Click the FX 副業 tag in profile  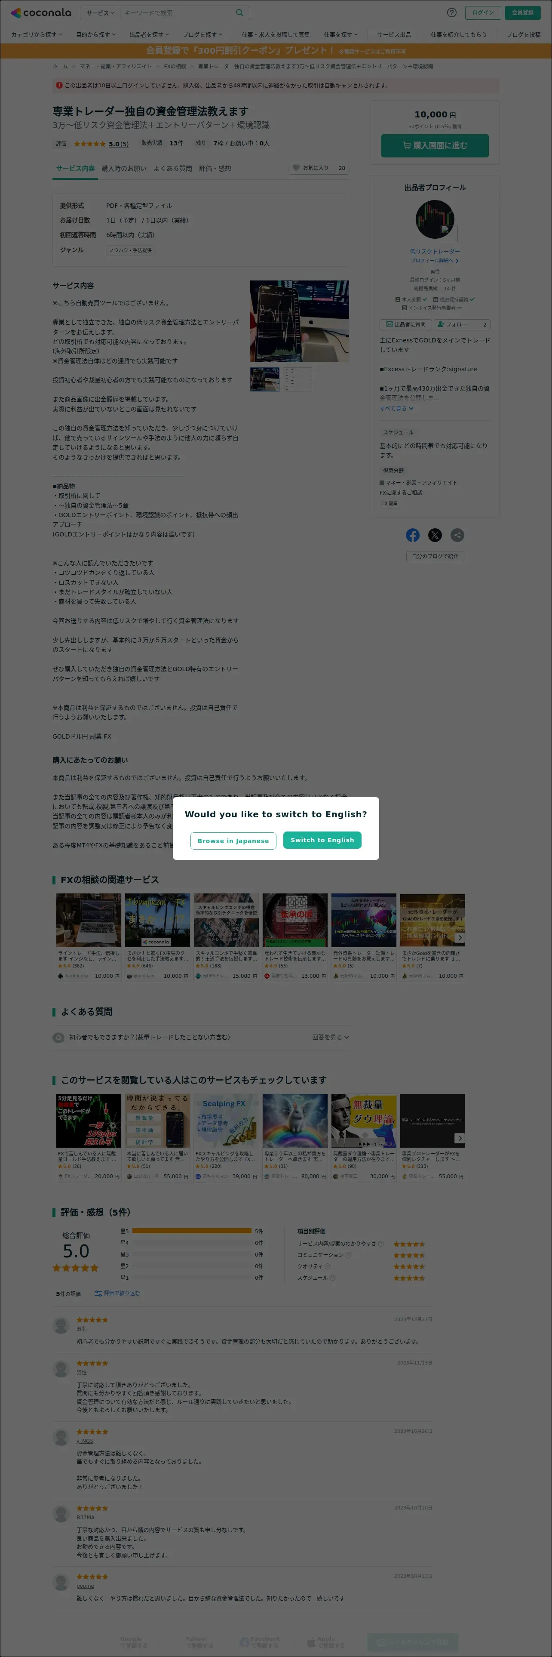point(389,504)
